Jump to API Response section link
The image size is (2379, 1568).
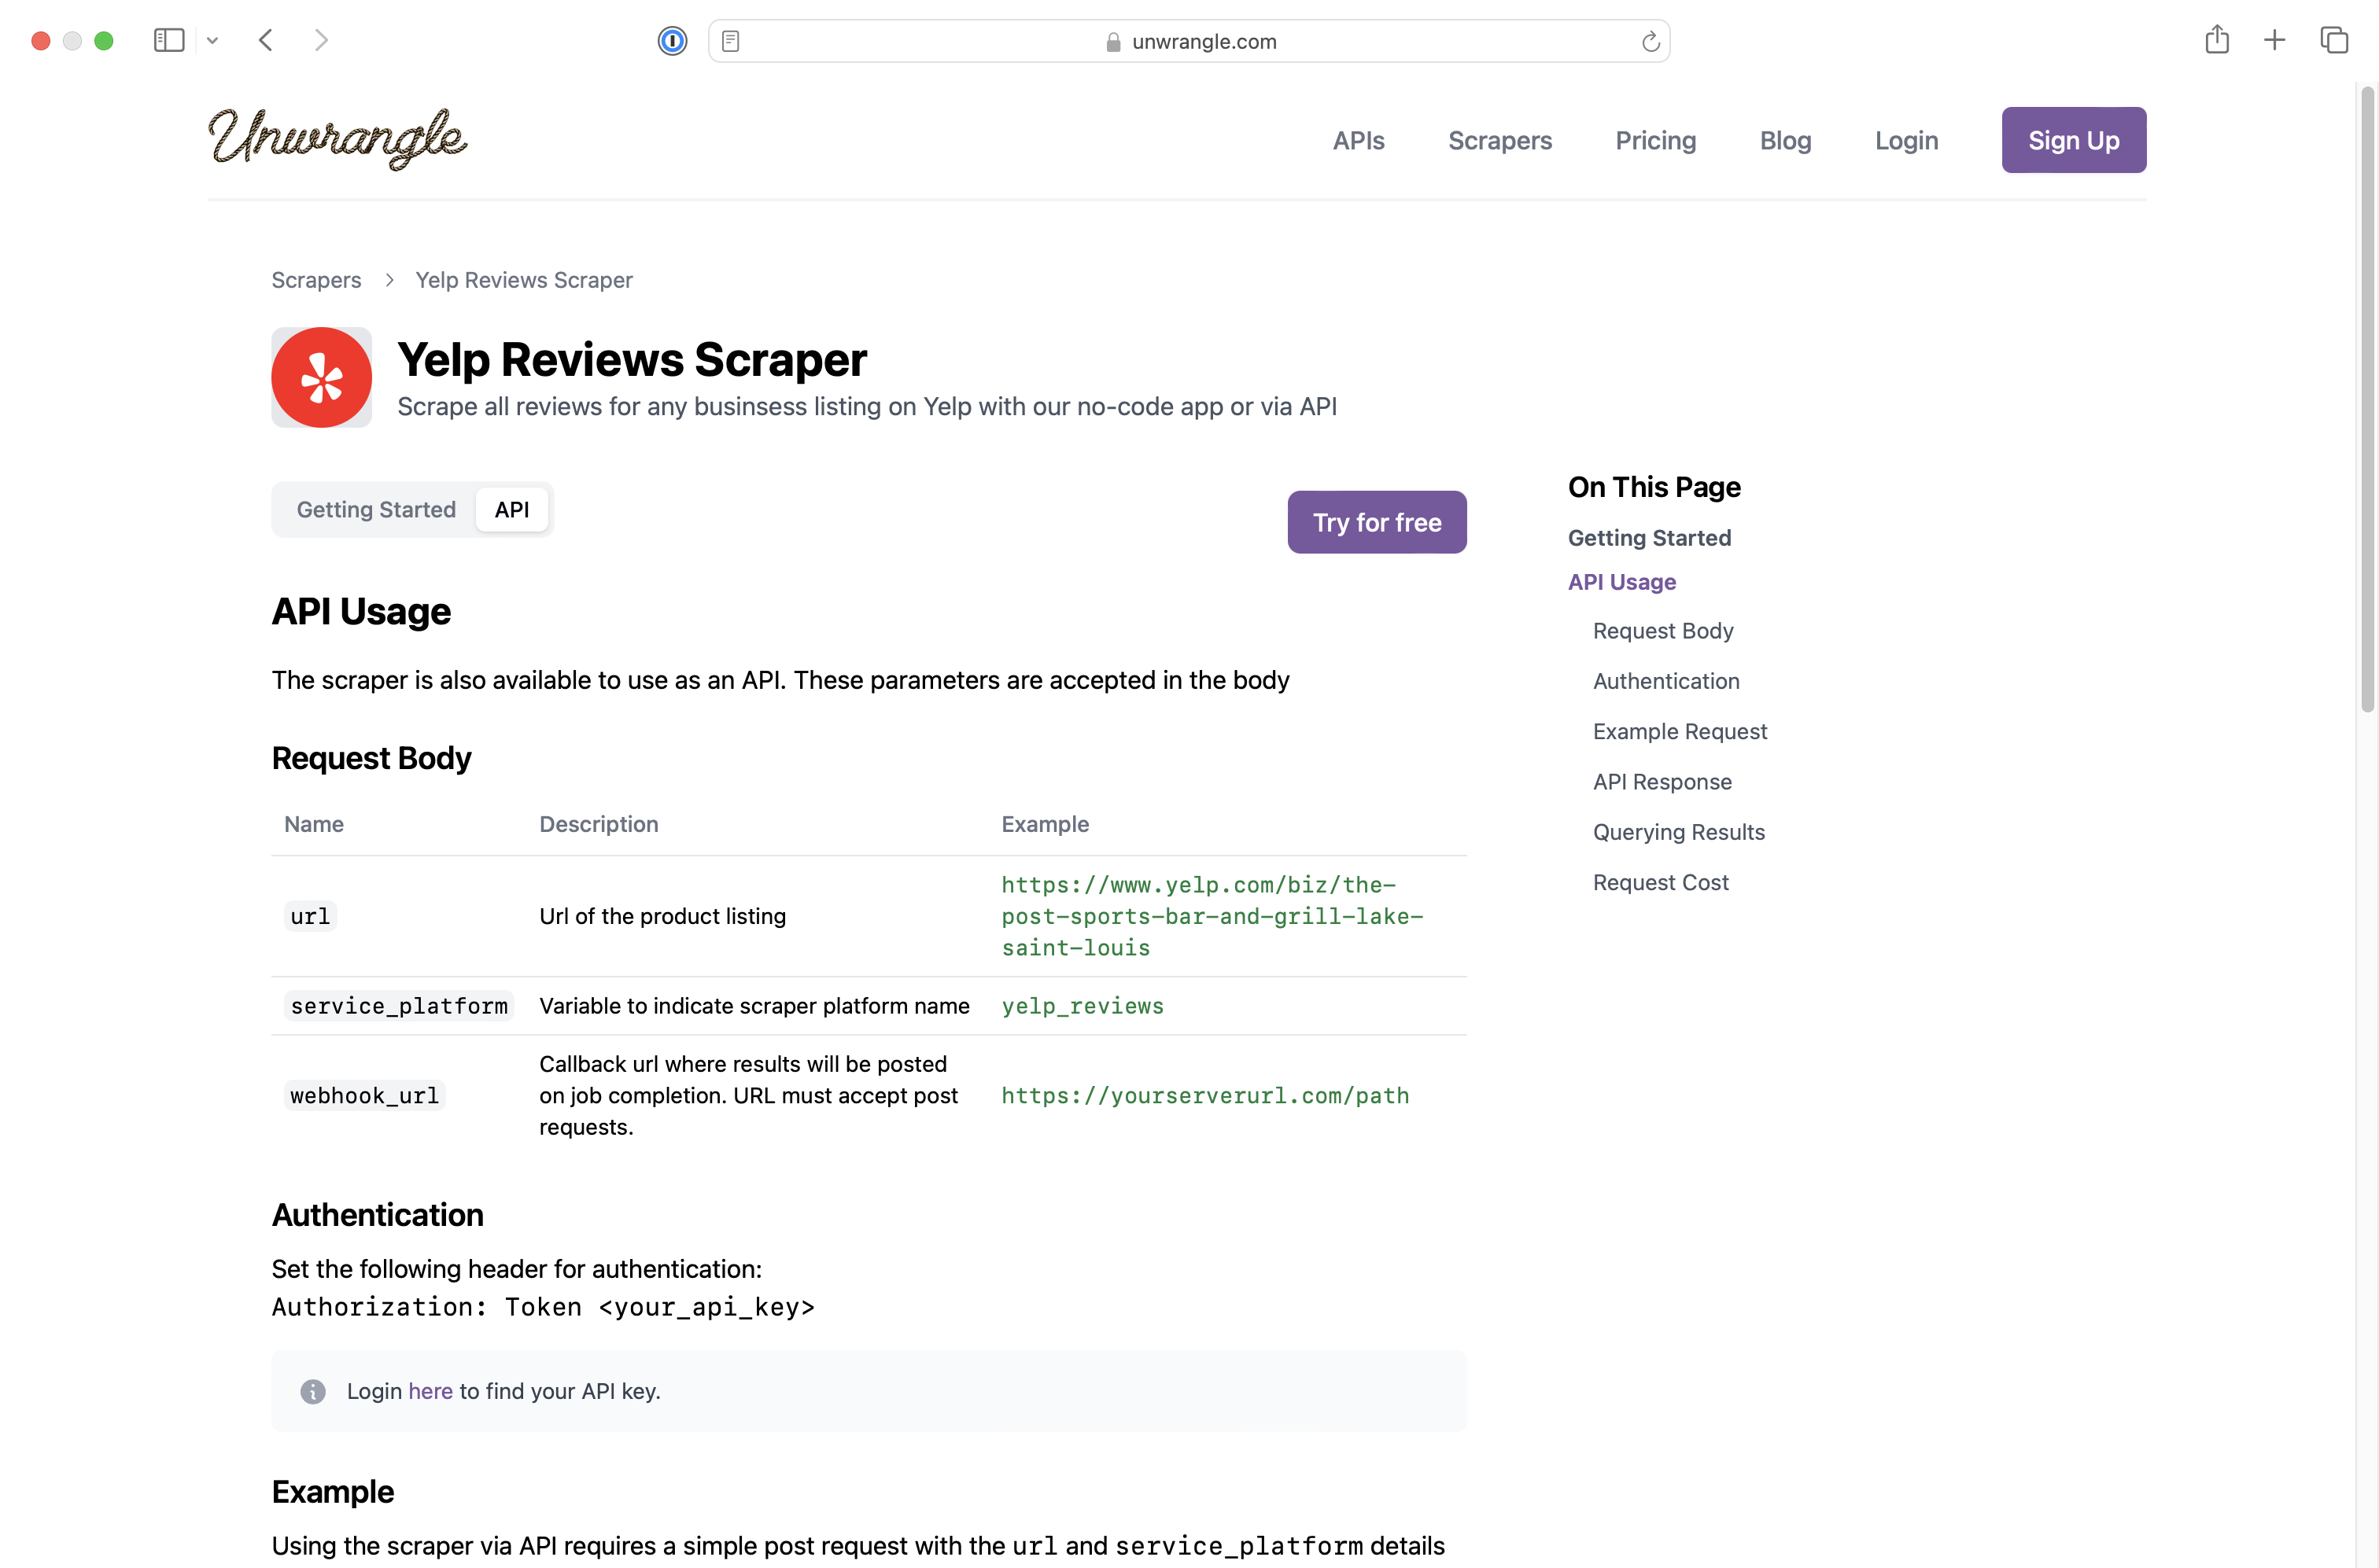(1662, 782)
